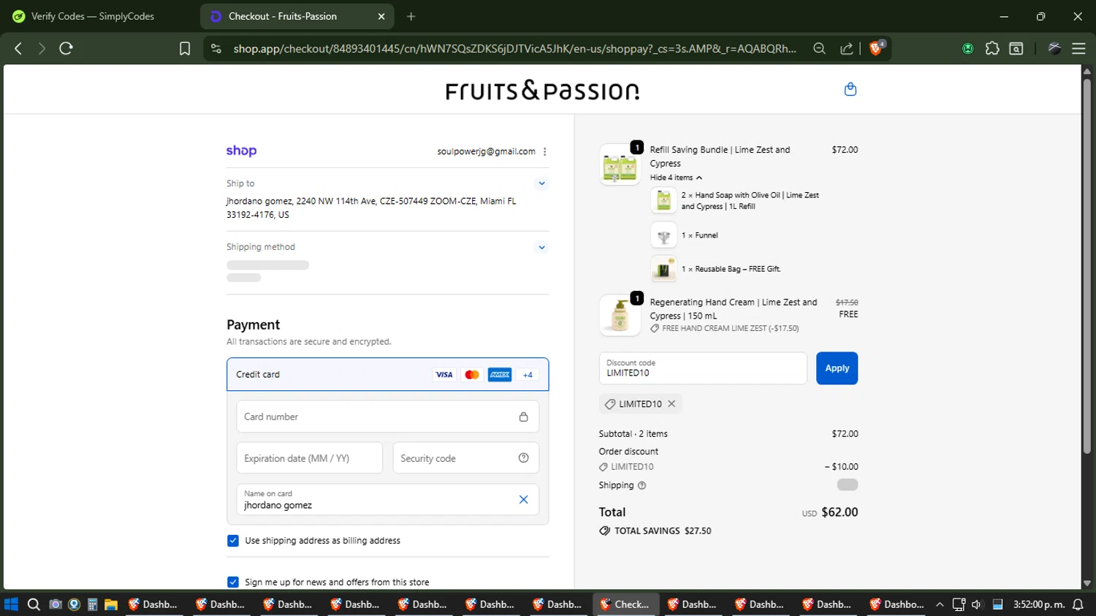This screenshot has height=616, width=1096.
Task: Click FREE HAND CREAM LIME ZEST discount text
Action: tap(730, 329)
